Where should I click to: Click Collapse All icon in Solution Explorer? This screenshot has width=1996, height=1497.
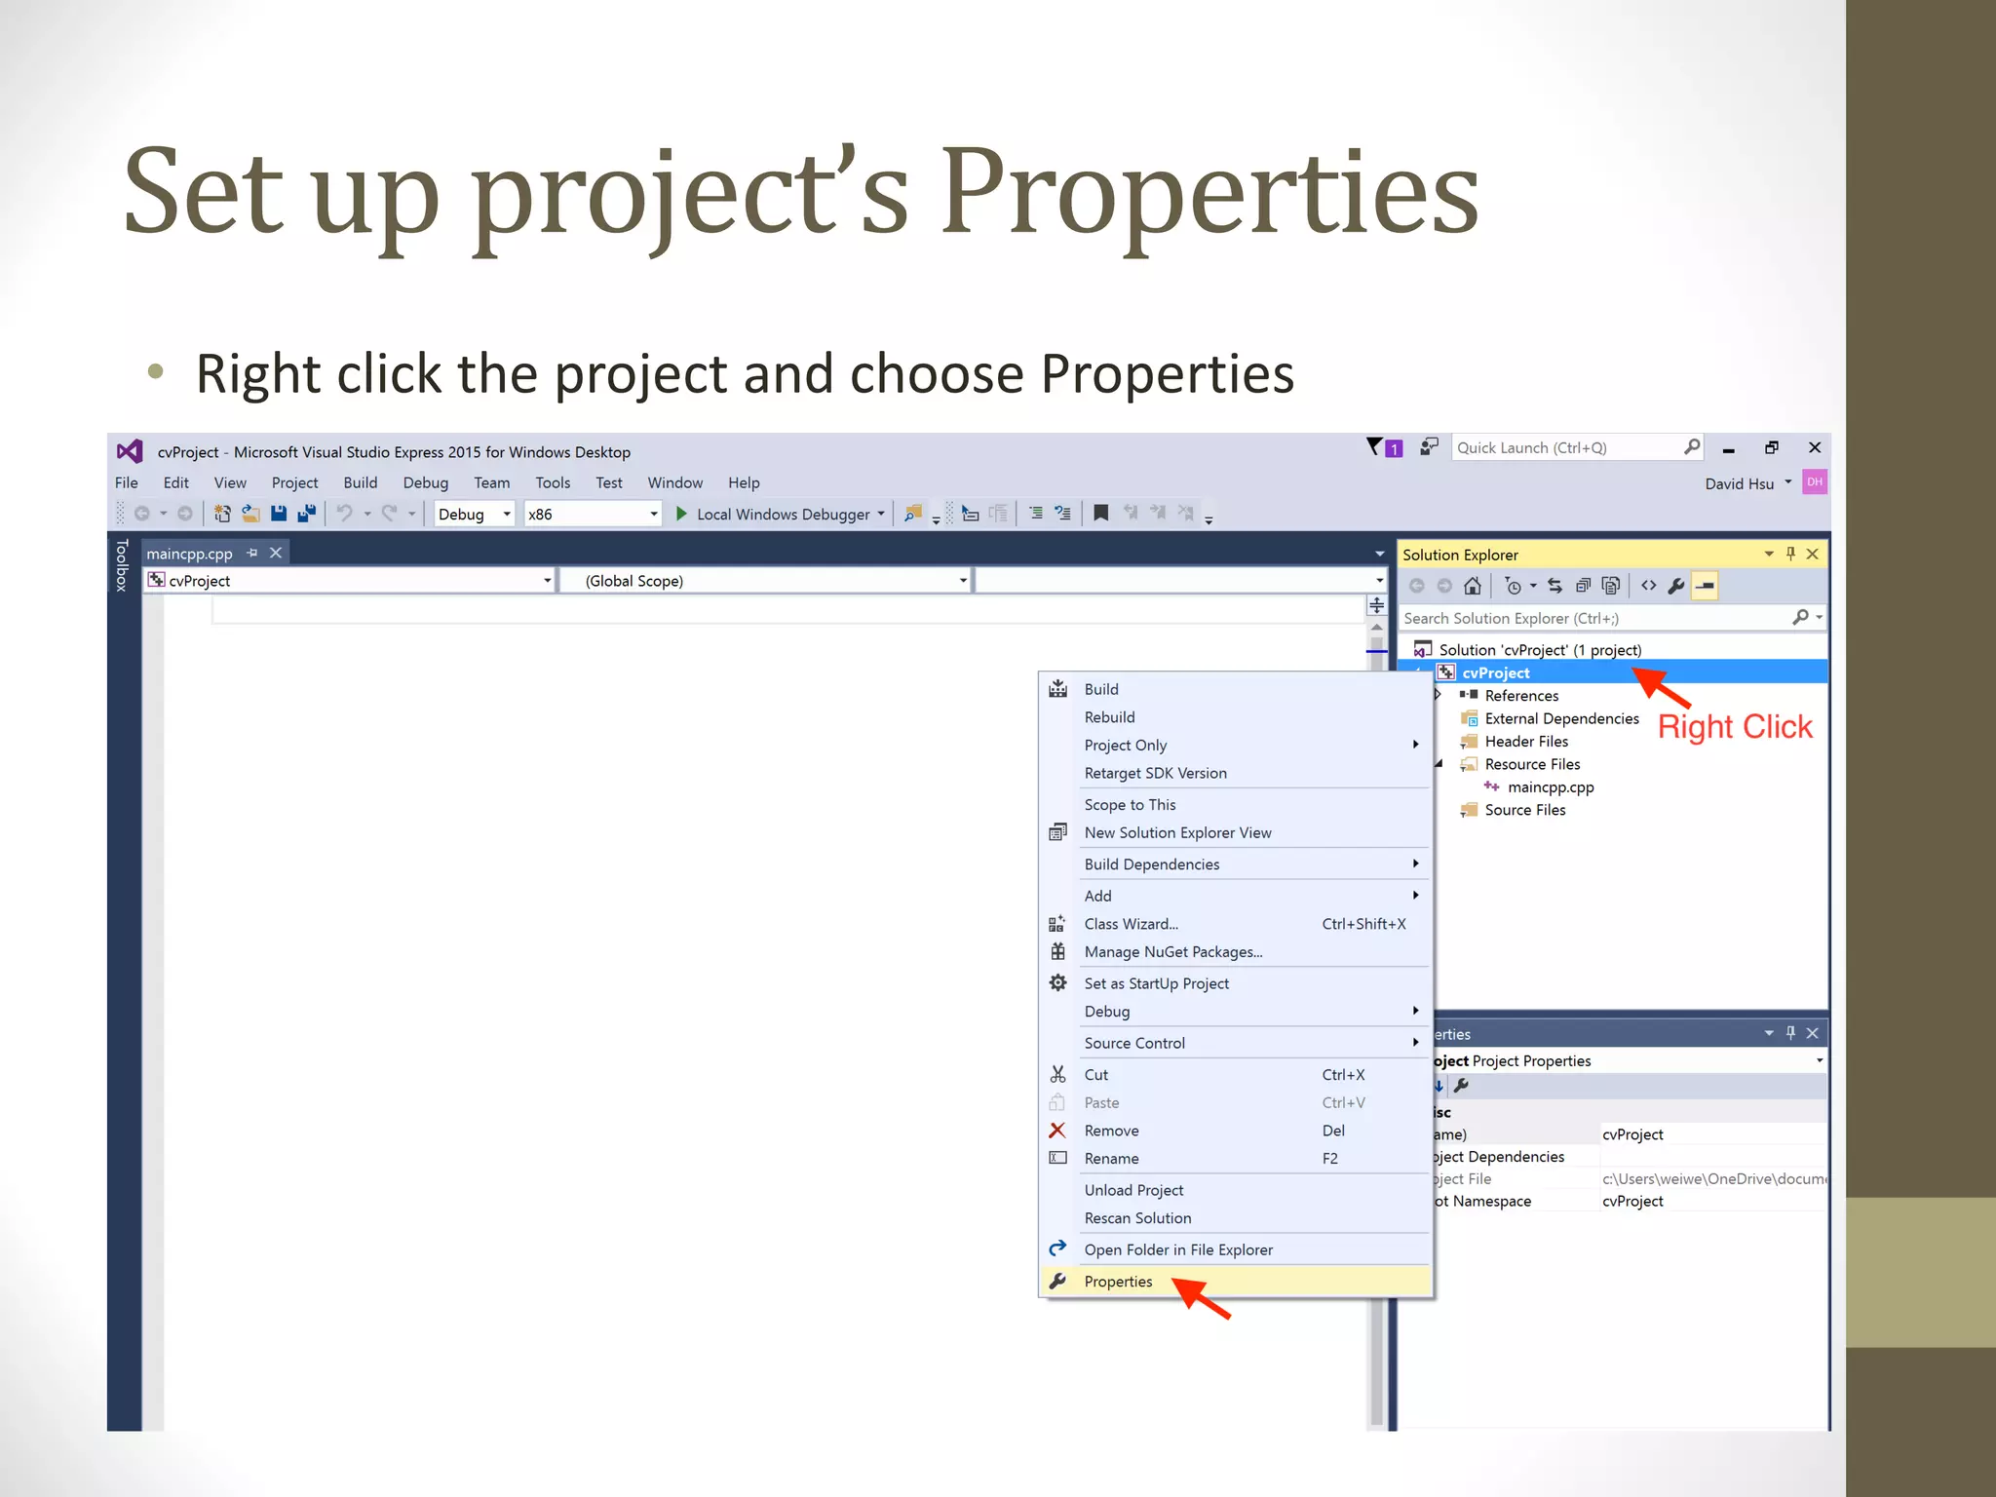pos(1583,586)
